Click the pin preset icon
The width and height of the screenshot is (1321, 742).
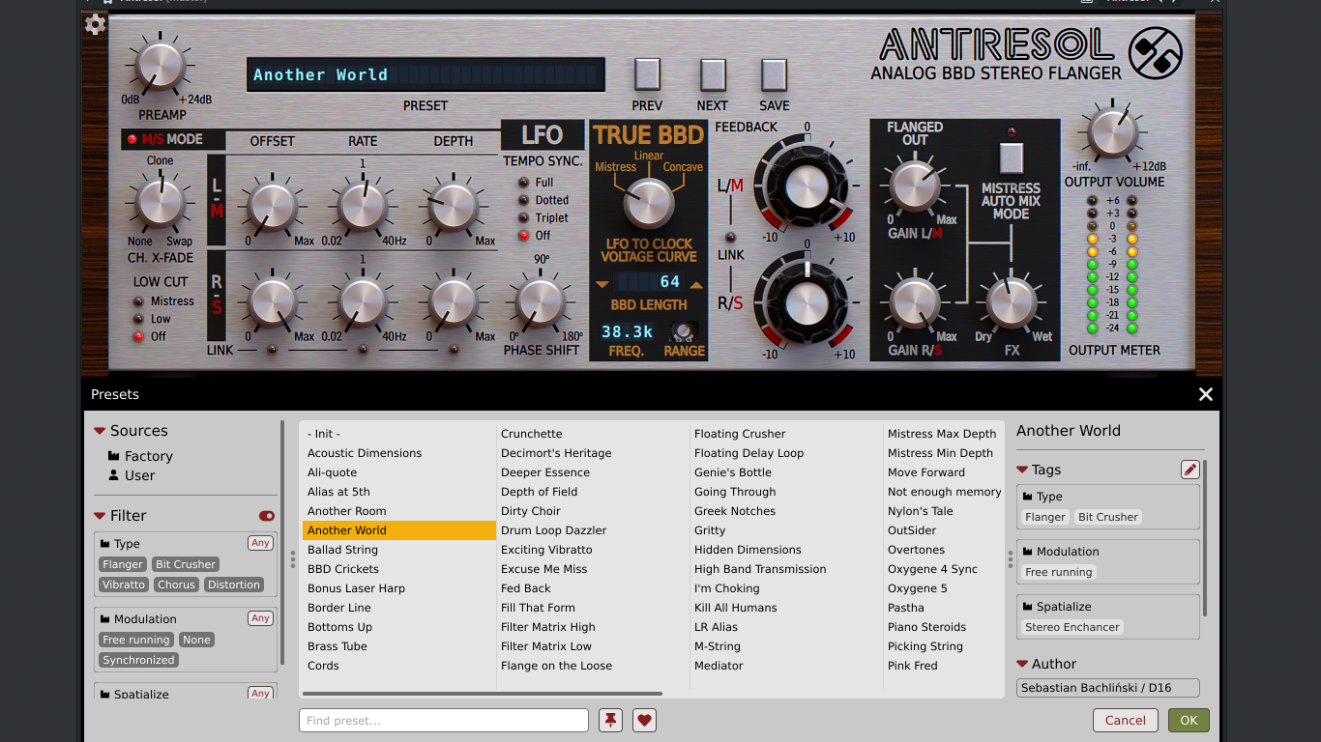point(610,720)
